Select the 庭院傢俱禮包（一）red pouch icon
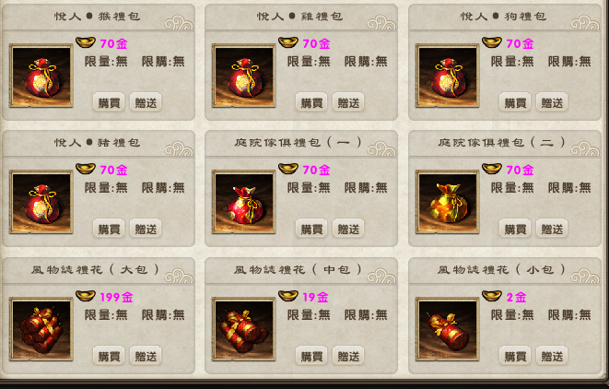The image size is (609, 389). pyautogui.click(x=244, y=202)
